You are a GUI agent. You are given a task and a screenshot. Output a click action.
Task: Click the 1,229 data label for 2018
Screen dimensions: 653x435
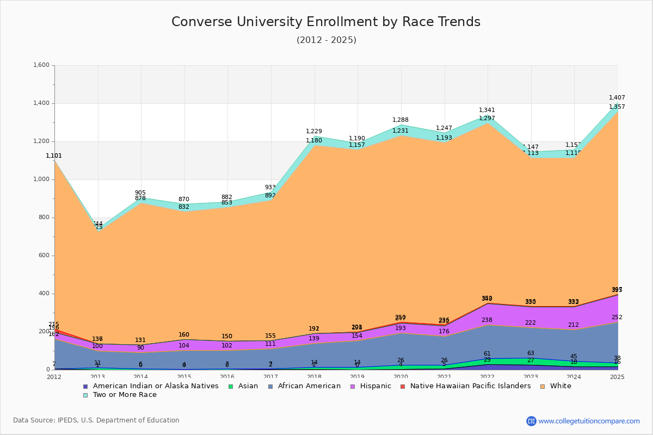[x=314, y=131]
